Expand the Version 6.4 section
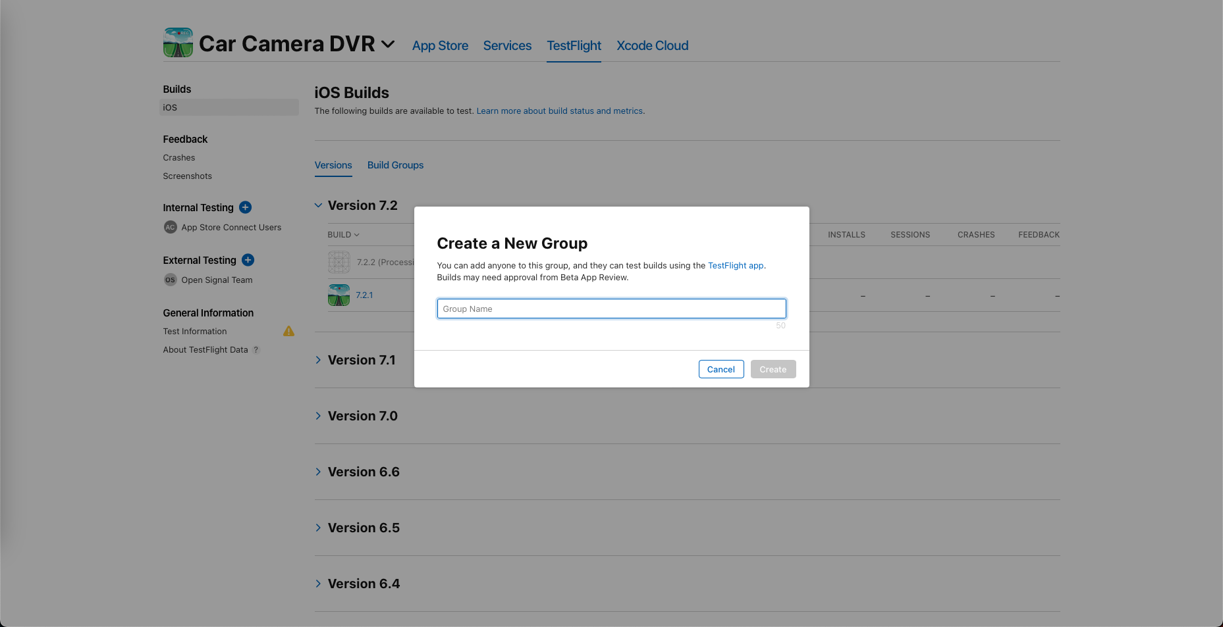Image resolution: width=1223 pixels, height=627 pixels. pyautogui.click(x=318, y=584)
